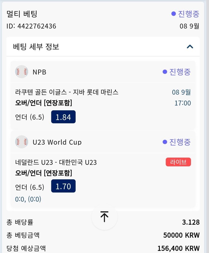Click the NPB league name
Screen dimensions: 209x253
pyautogui.click(x=40, y=72)
